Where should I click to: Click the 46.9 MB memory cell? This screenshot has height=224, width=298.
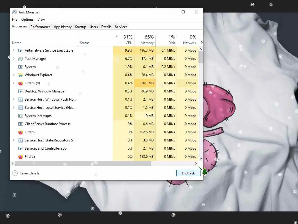tap(145, 91)
